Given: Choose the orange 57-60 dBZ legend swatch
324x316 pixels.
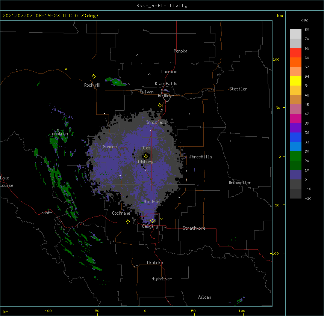Looking at the screenshot, I should [x=295, y=62].
